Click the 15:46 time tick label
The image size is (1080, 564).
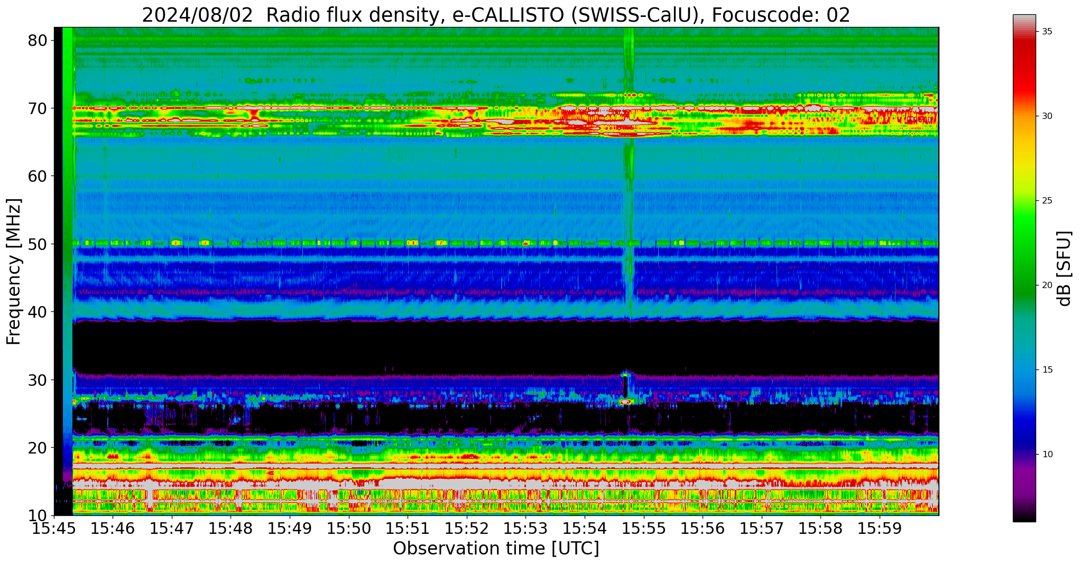113,529
